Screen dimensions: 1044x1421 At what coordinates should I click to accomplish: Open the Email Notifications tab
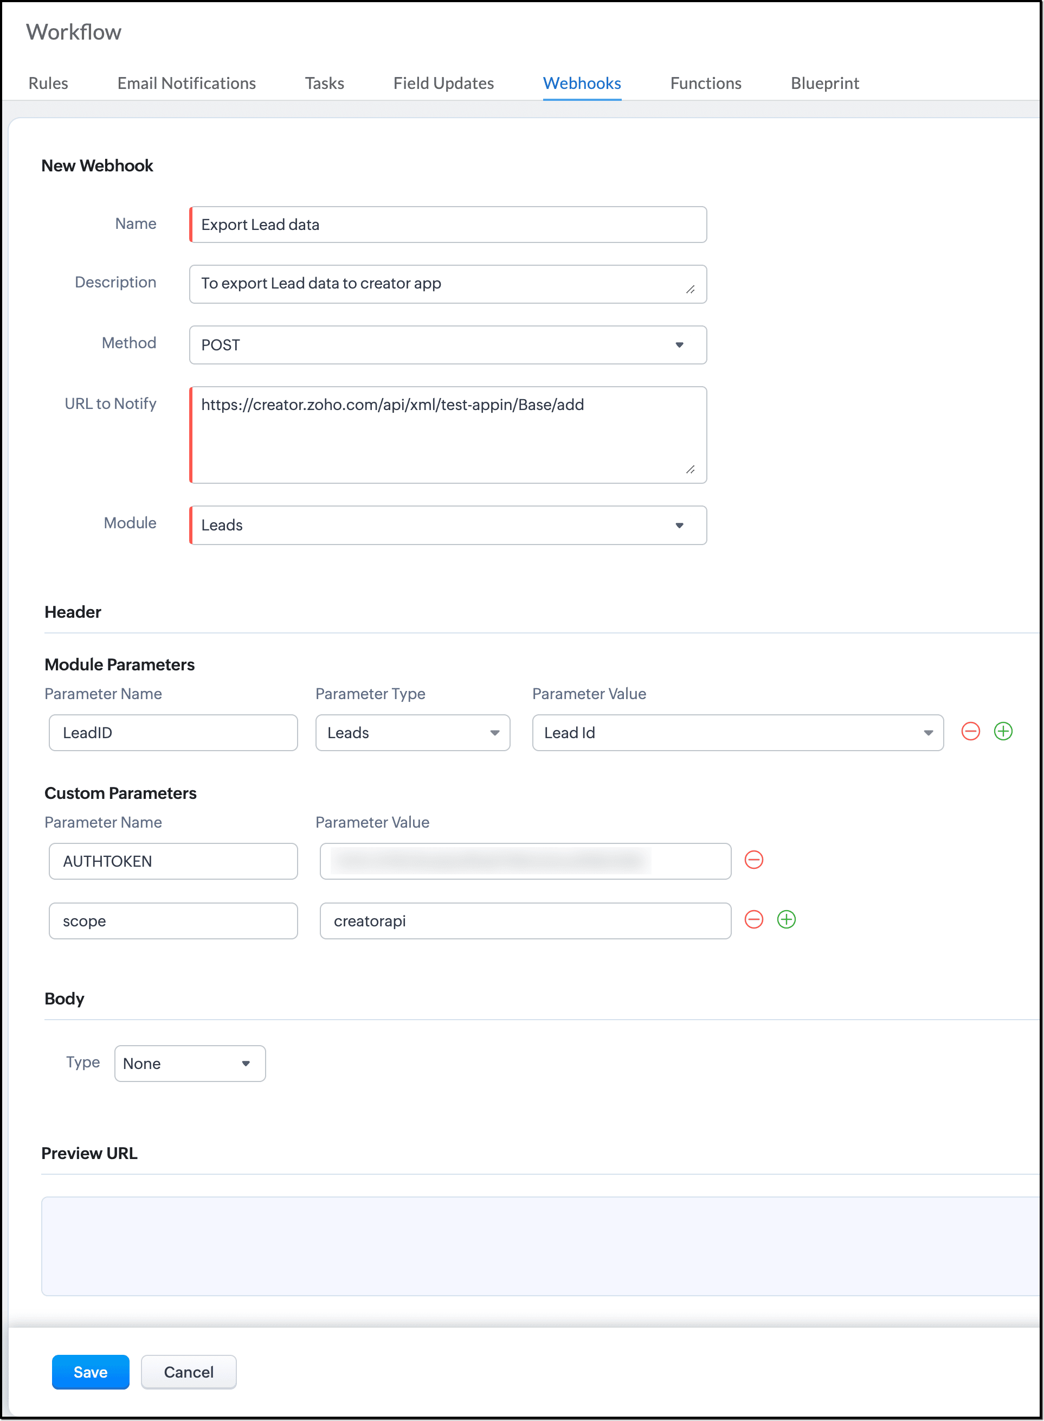[186, 84]
